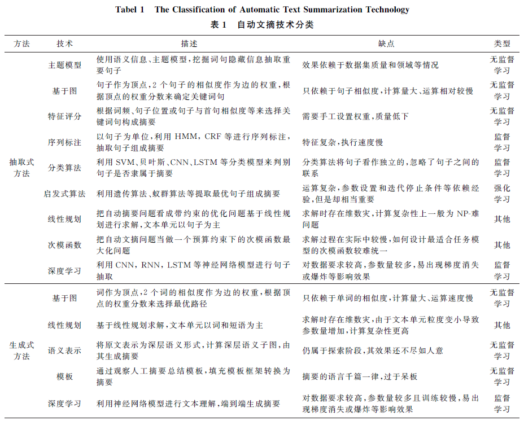Click the English table title text
Viewport: 524px width, 425px height.
click(x=263, y=10)
